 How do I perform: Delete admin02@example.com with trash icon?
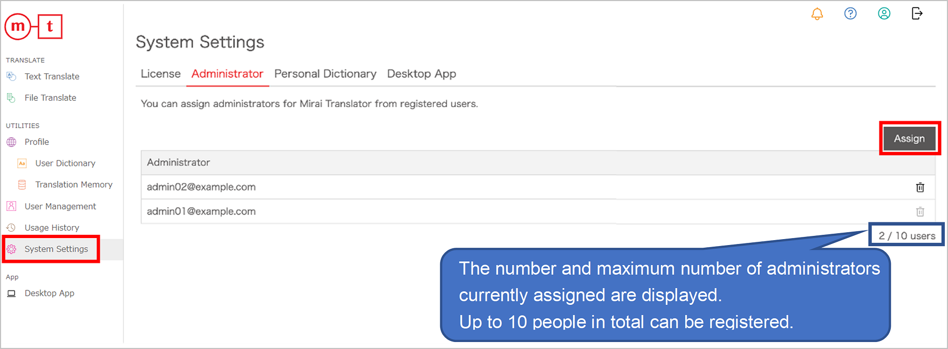pos(920,187)
